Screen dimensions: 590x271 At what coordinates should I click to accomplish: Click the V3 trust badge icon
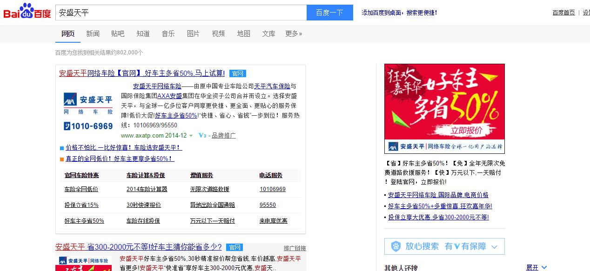pos(202,136)
